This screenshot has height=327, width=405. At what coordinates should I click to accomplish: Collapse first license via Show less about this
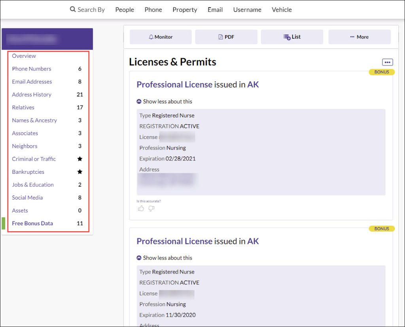[x=164, y=102]
